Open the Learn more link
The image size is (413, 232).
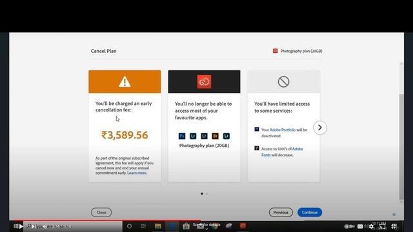click(137, 173)
